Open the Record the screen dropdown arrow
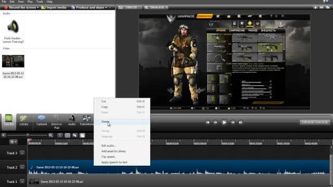This screenshot has height=187, width=333. (x=38, y=8)
